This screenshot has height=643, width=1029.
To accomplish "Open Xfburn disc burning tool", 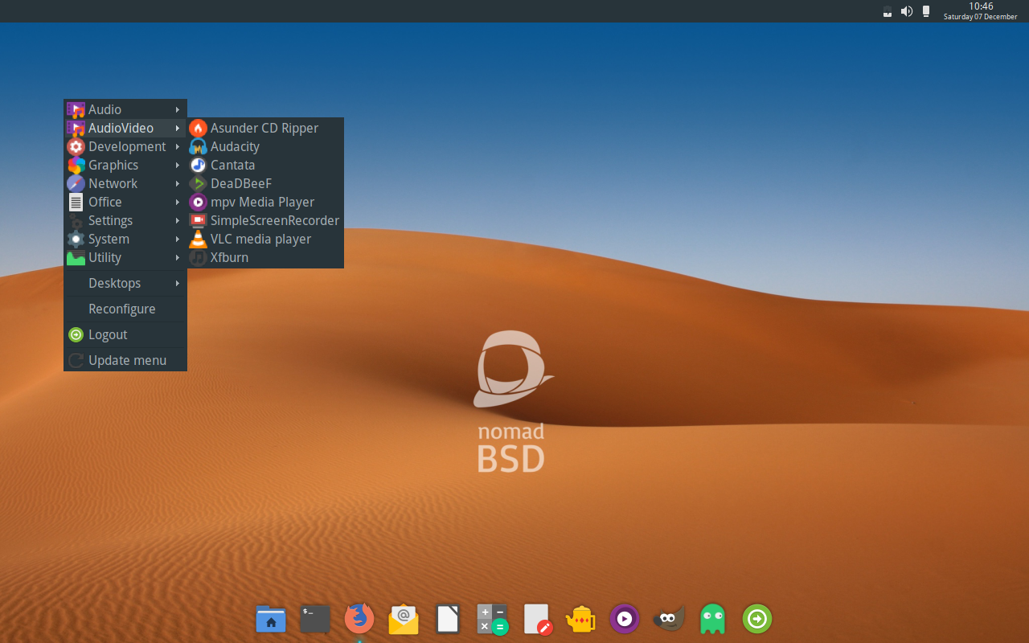I will (x=229, y=257).
